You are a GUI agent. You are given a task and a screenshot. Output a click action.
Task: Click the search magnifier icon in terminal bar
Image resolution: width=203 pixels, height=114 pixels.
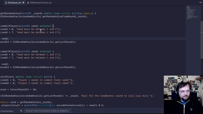21,111
